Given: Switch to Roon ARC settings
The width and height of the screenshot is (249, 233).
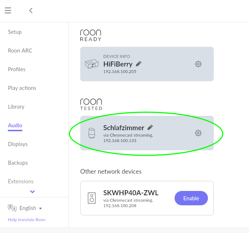Looking at the screenshot, I should click(x=20, y=51).
